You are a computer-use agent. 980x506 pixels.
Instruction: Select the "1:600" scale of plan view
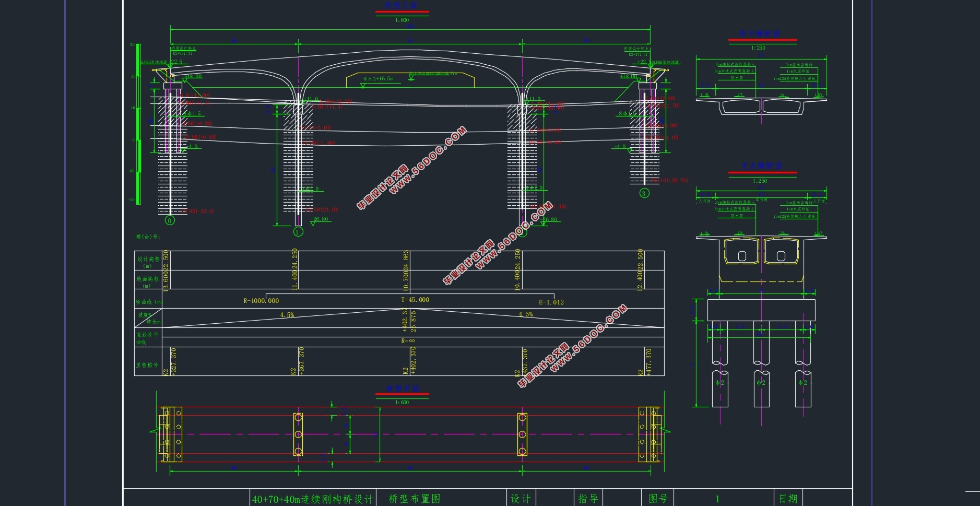pyautogui.click(x=402, y=403)
